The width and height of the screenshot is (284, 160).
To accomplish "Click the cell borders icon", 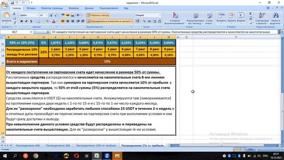I will (x=39, y=21).
